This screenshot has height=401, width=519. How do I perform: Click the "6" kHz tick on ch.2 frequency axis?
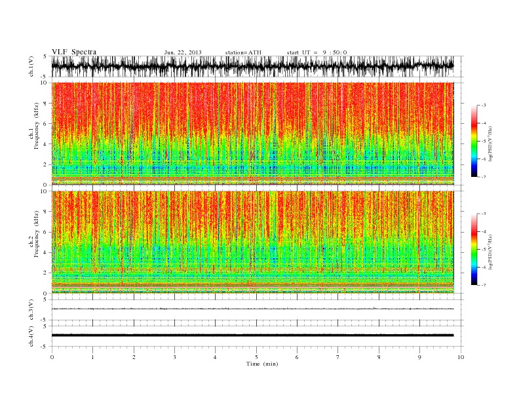pos(45,232)
